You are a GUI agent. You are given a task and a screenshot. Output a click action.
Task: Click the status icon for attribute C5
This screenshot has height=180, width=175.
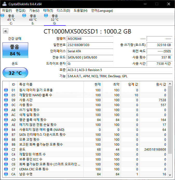tap(6, 159)
